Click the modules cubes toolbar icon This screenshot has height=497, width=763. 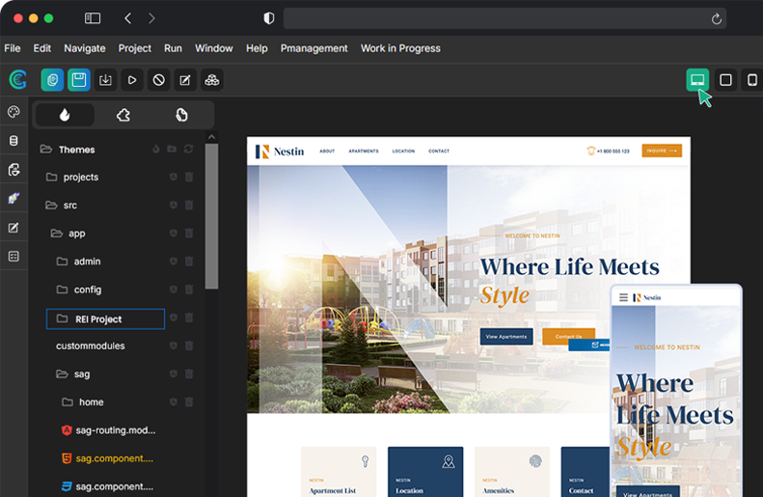(211, 80)
